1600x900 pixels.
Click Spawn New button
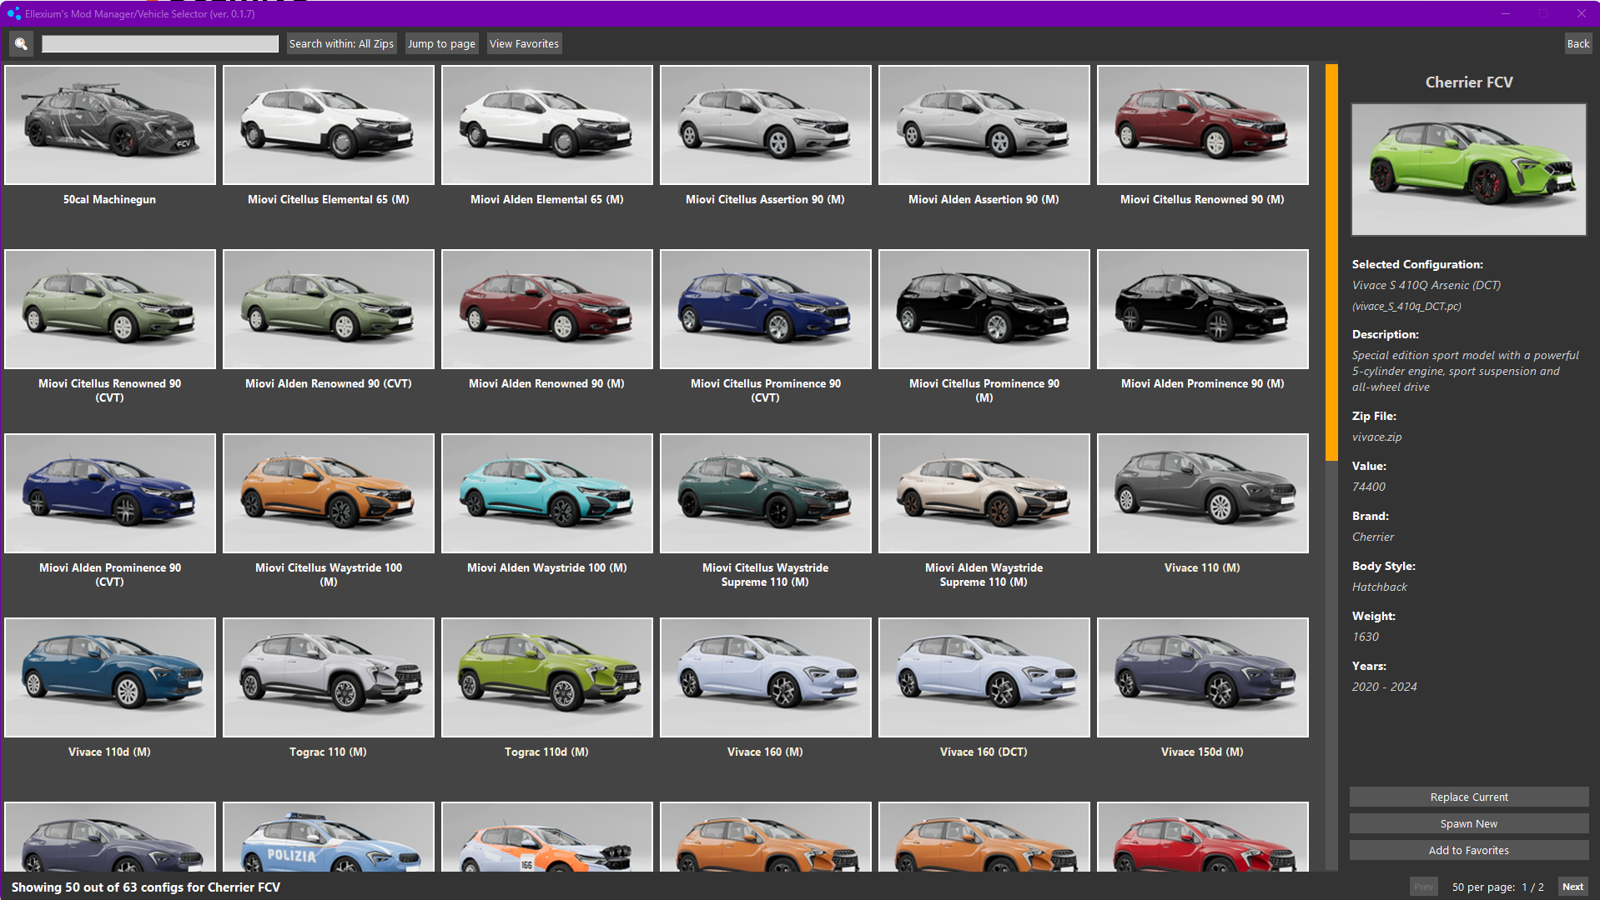pos(1469,823)
